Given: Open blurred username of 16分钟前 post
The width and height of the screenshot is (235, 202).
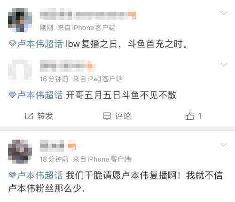Looking at the screenshot, I should tap(67, 65).
